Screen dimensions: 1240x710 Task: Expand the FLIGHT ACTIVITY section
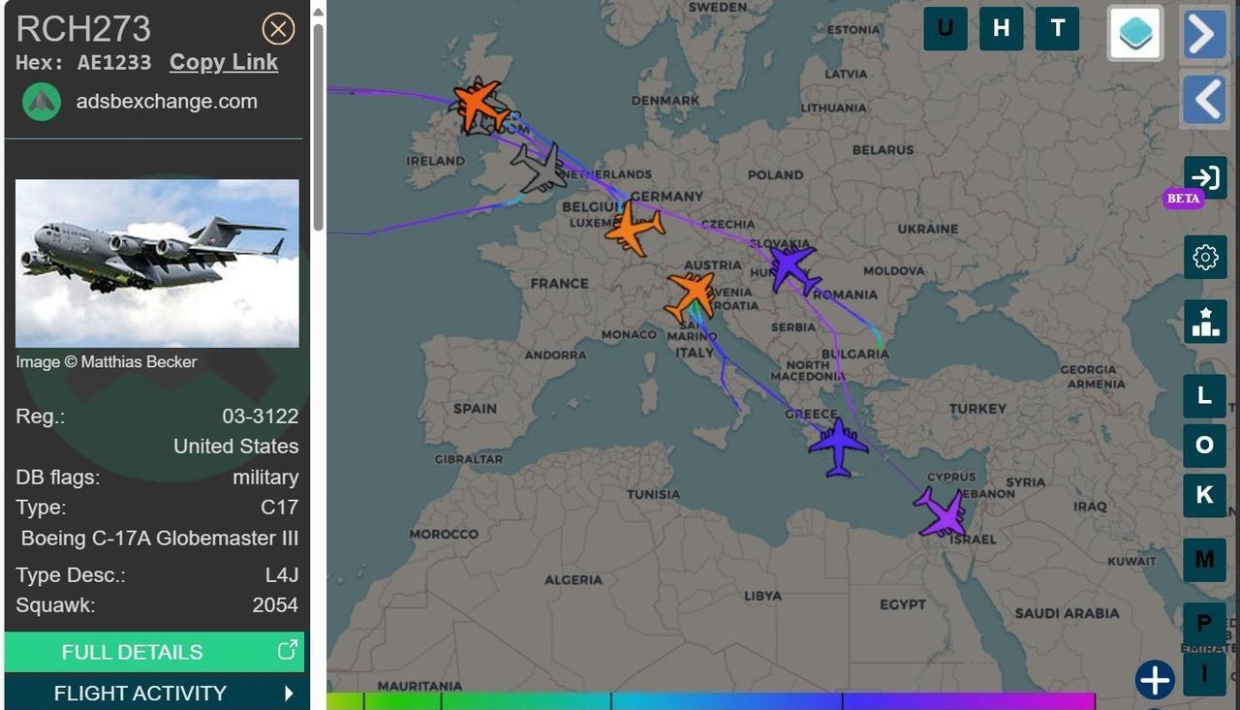[x=155, y=693]
